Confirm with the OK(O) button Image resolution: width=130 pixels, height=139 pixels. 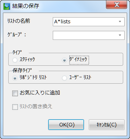[x=66, y=125]
